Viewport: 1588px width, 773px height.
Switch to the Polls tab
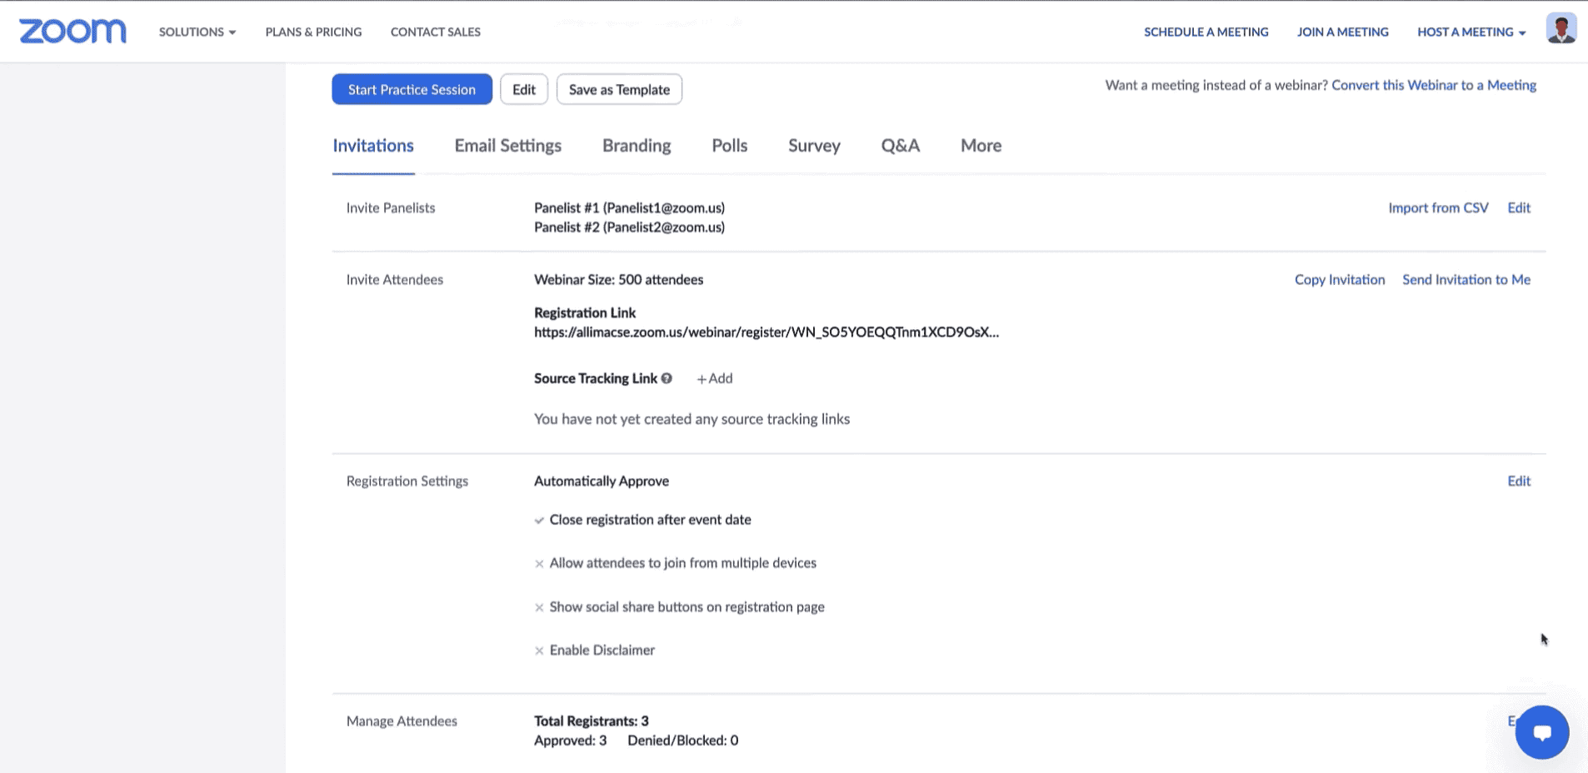pos(729,146)
